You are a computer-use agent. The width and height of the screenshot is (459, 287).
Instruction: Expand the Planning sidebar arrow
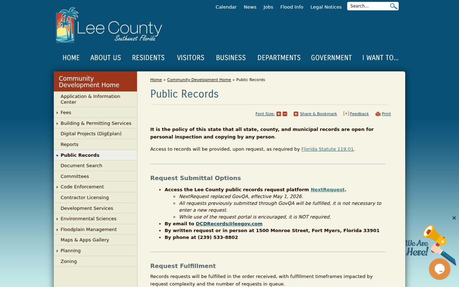(x=57, y=251)
